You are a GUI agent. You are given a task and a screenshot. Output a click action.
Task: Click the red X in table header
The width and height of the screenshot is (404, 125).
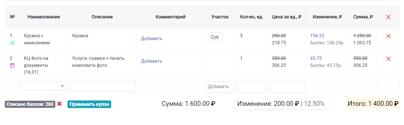(x=388, y=17)
